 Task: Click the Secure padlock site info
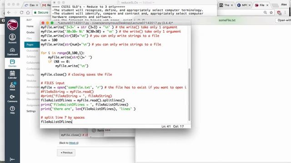pyautogui.click(x=41, y=12)
